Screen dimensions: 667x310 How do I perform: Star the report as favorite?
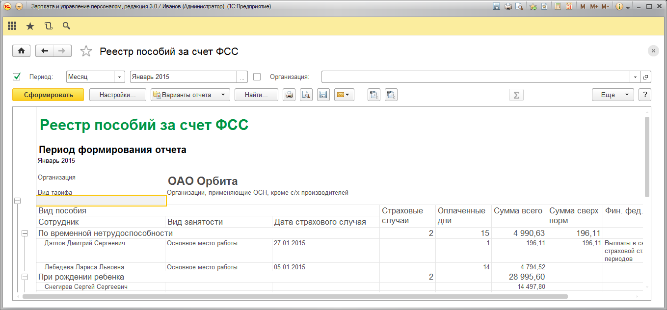pyautogui.click(x=86, y=51)
